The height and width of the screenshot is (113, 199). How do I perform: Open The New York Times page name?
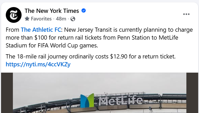pyautogui.click(x=52, y=11)
